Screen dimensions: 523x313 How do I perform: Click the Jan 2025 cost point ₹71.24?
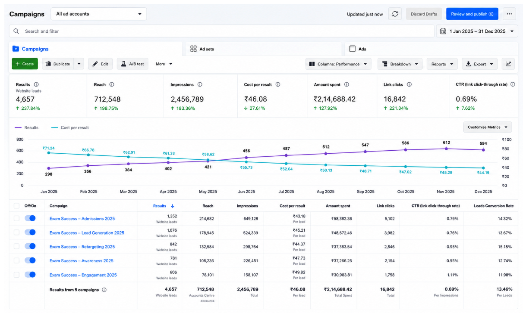coord(49,153)
